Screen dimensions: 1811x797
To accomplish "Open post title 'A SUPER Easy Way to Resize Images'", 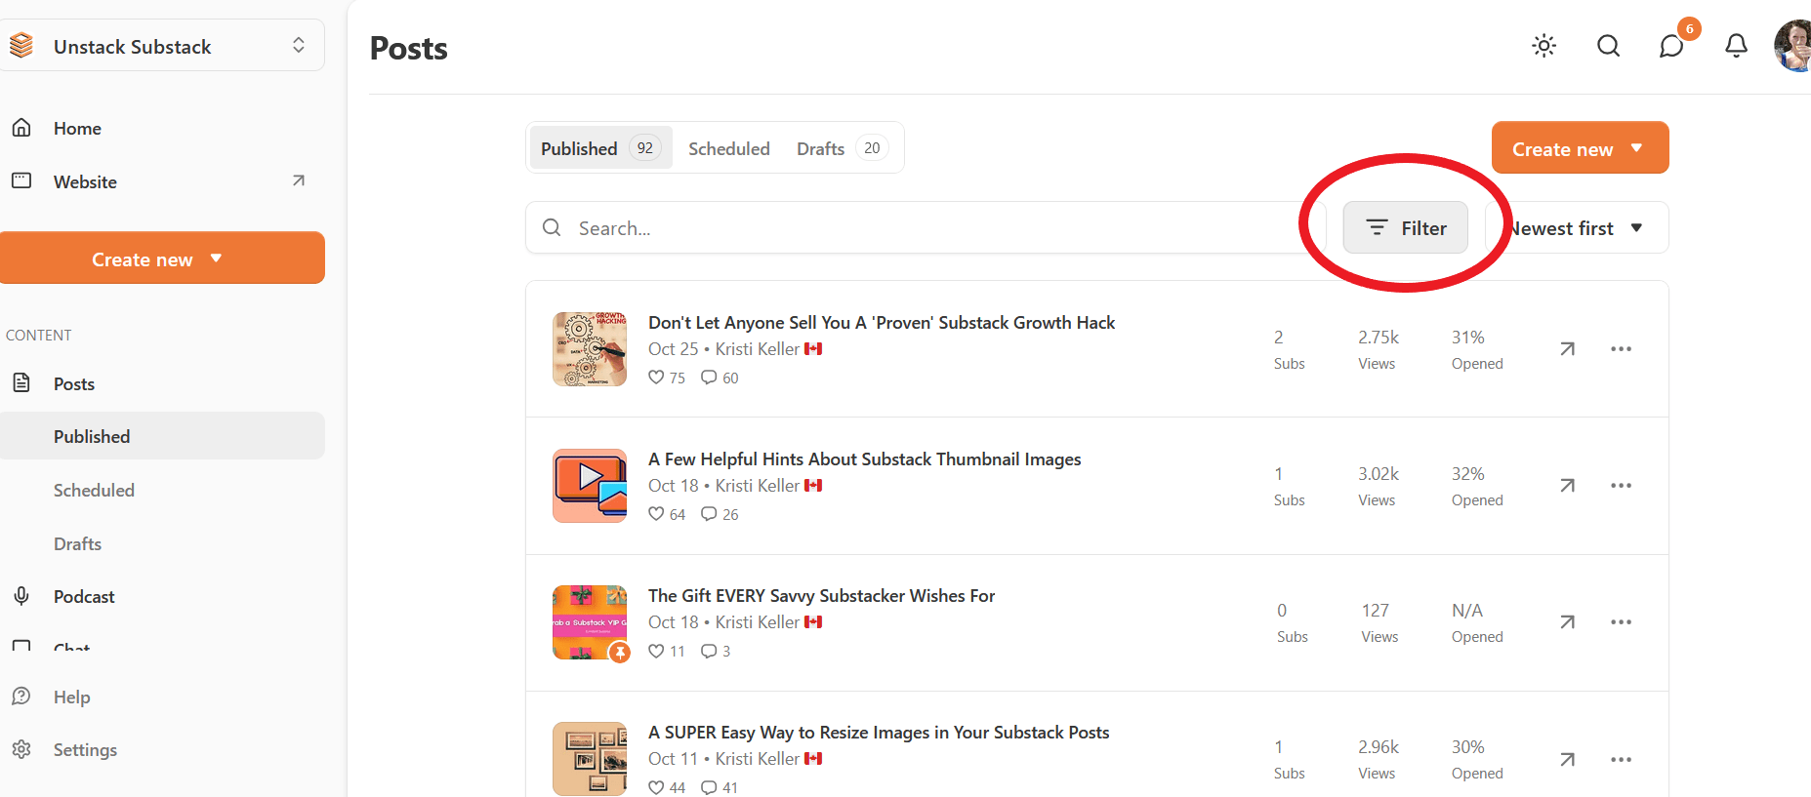I will pos(879,732).
